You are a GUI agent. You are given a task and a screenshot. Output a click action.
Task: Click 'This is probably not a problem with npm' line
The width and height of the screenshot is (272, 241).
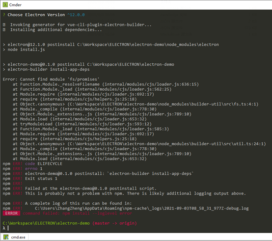tap(124, 193)
